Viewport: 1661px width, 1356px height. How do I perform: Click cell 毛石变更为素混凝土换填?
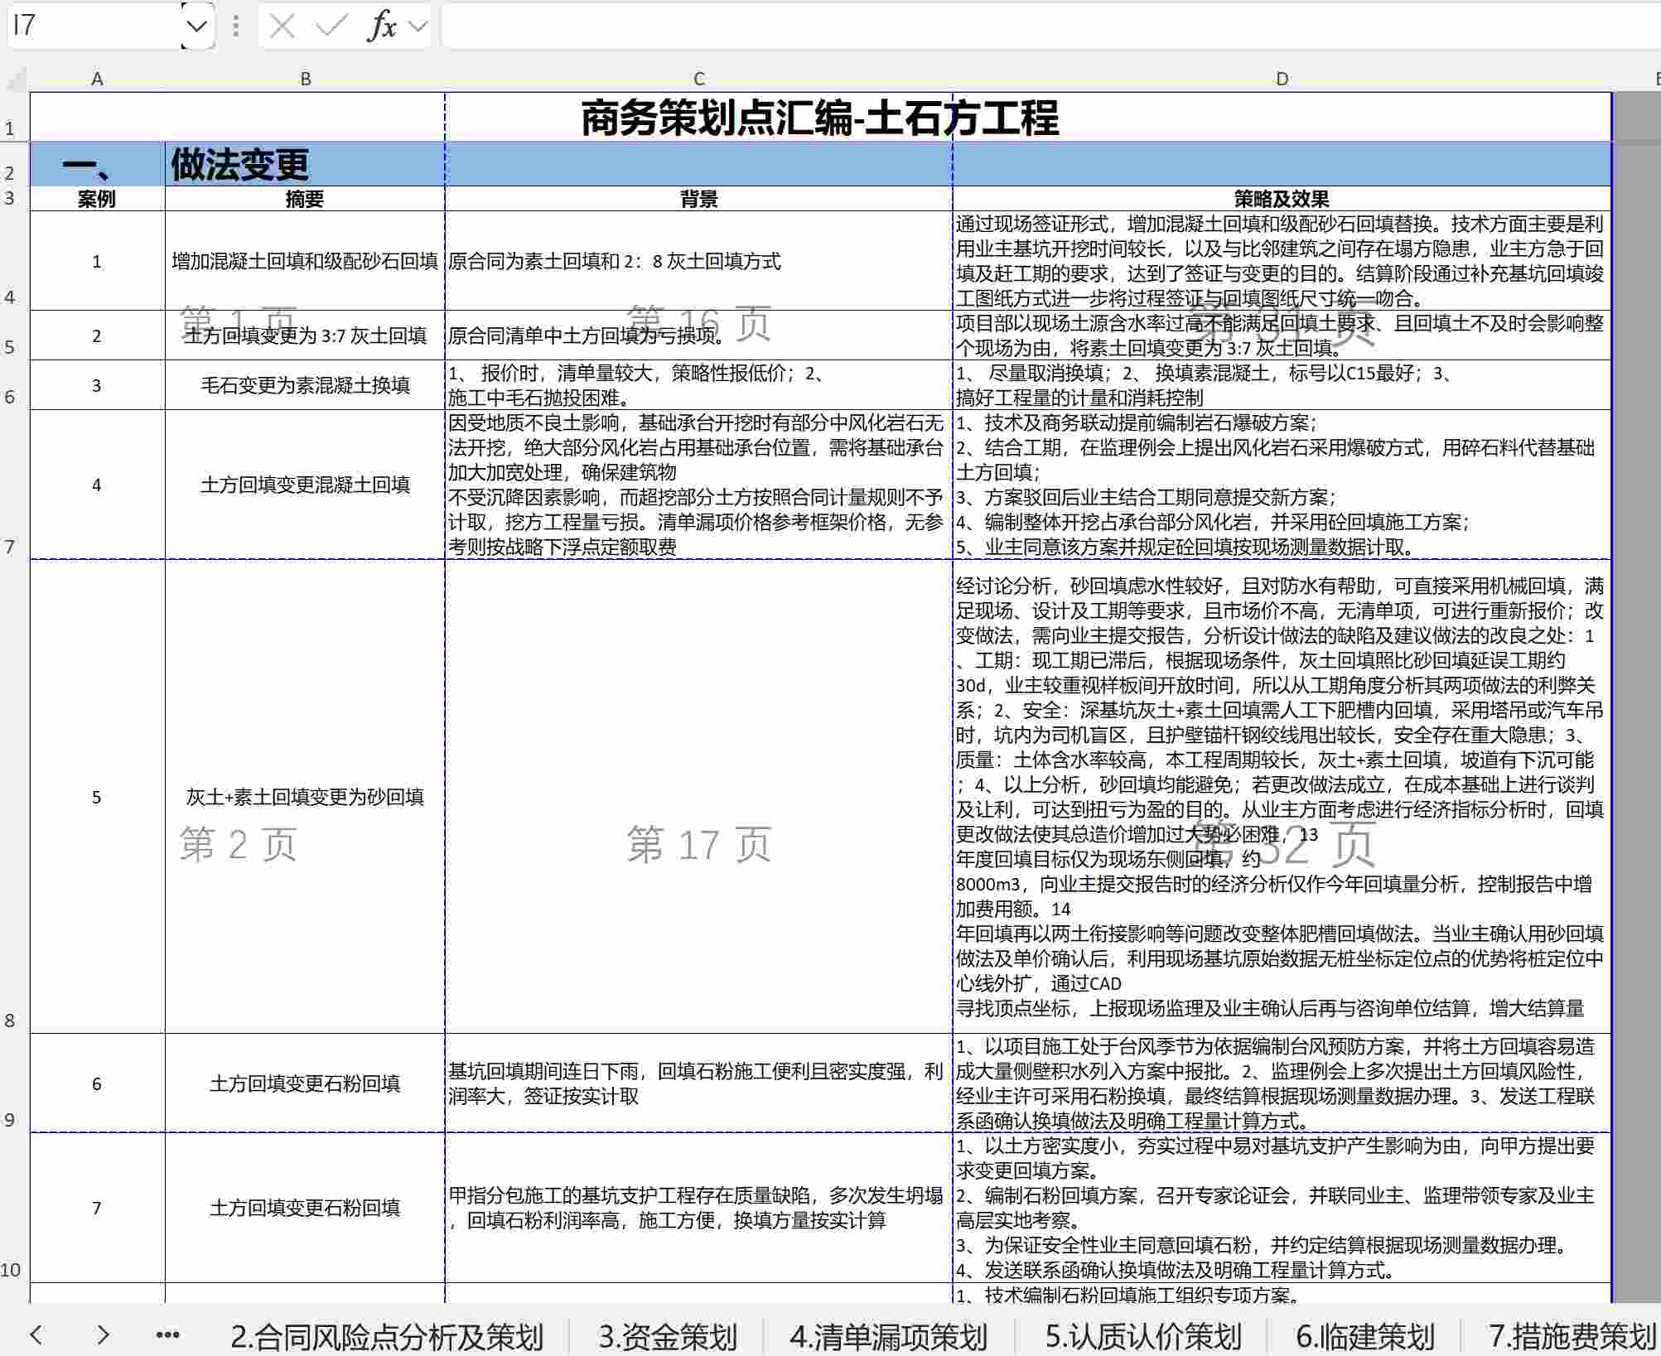click(x=305, y=385)
